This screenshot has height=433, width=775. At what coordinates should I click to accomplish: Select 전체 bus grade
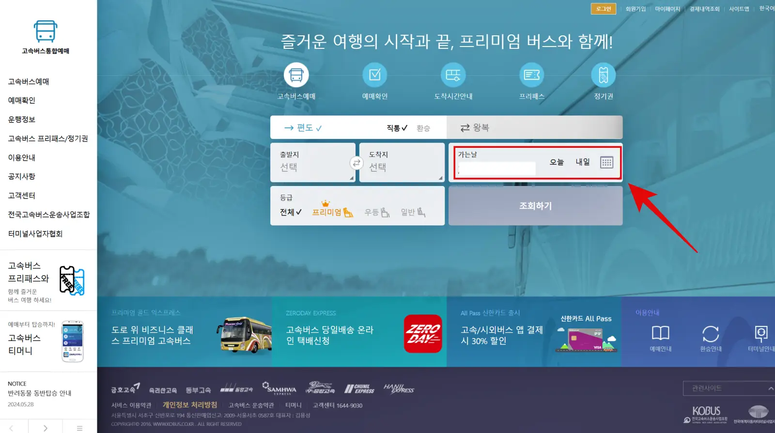tap(291, 212)
